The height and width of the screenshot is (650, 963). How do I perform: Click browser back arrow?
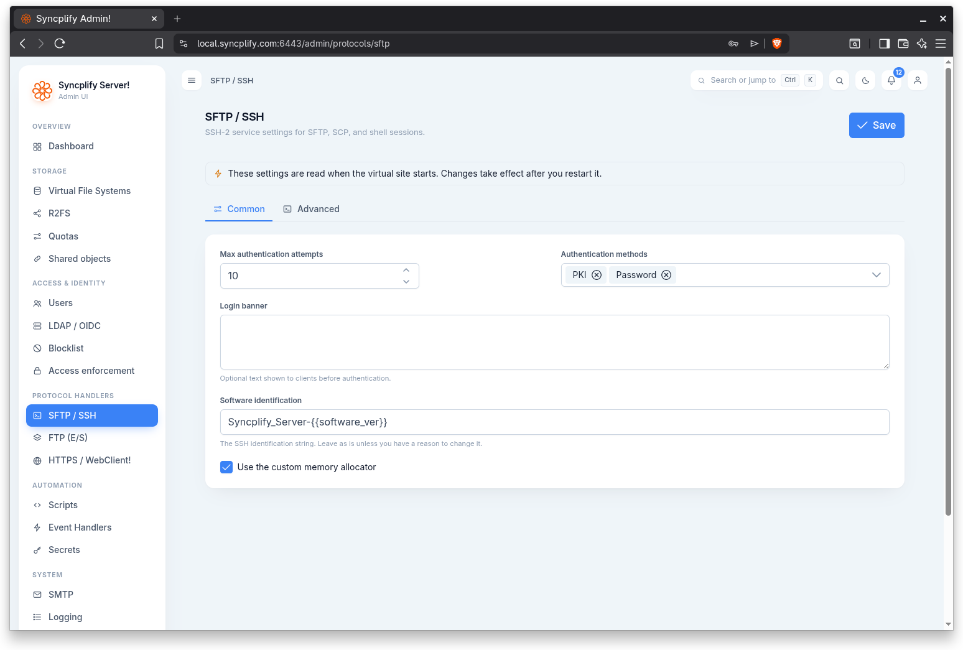pyautogui.click(x=23, y=44)
